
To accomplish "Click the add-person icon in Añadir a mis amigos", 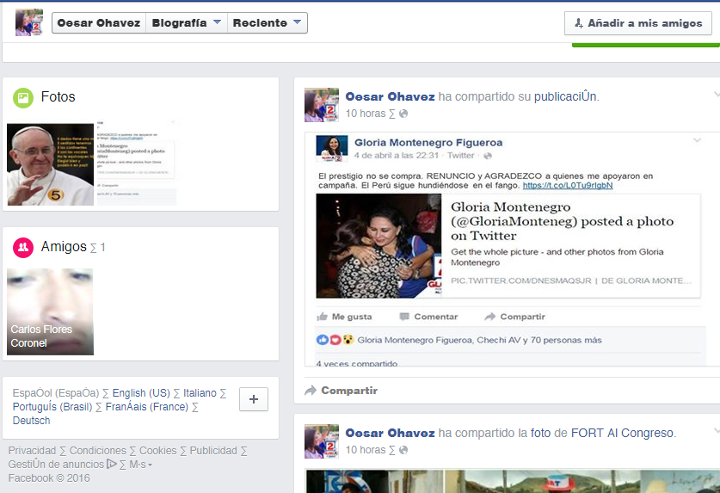I will point(579,23).
